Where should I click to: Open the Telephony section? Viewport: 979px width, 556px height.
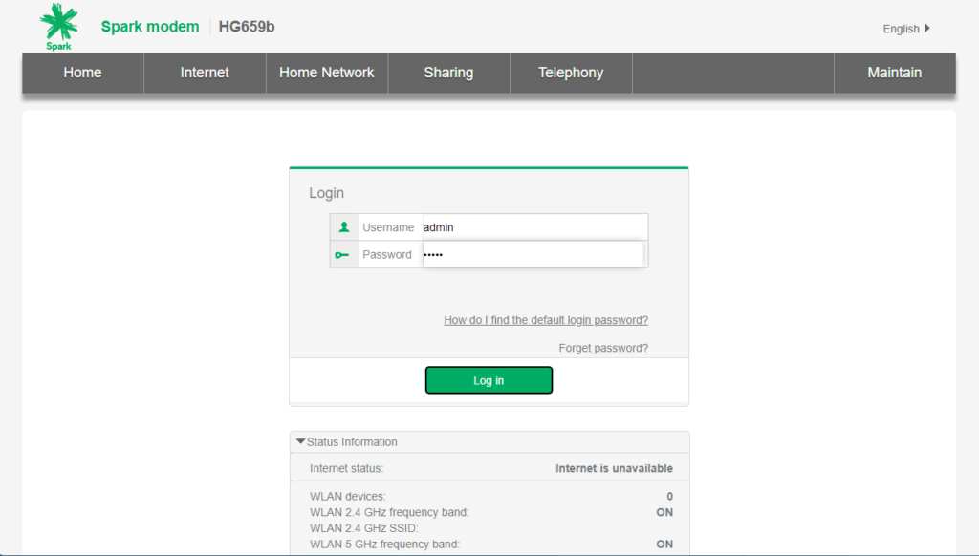571,73
